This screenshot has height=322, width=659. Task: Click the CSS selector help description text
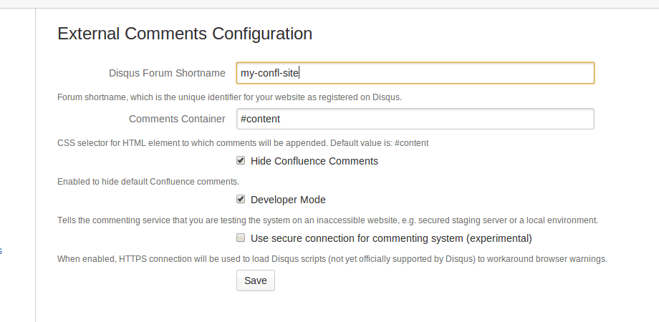pos(243,143)
